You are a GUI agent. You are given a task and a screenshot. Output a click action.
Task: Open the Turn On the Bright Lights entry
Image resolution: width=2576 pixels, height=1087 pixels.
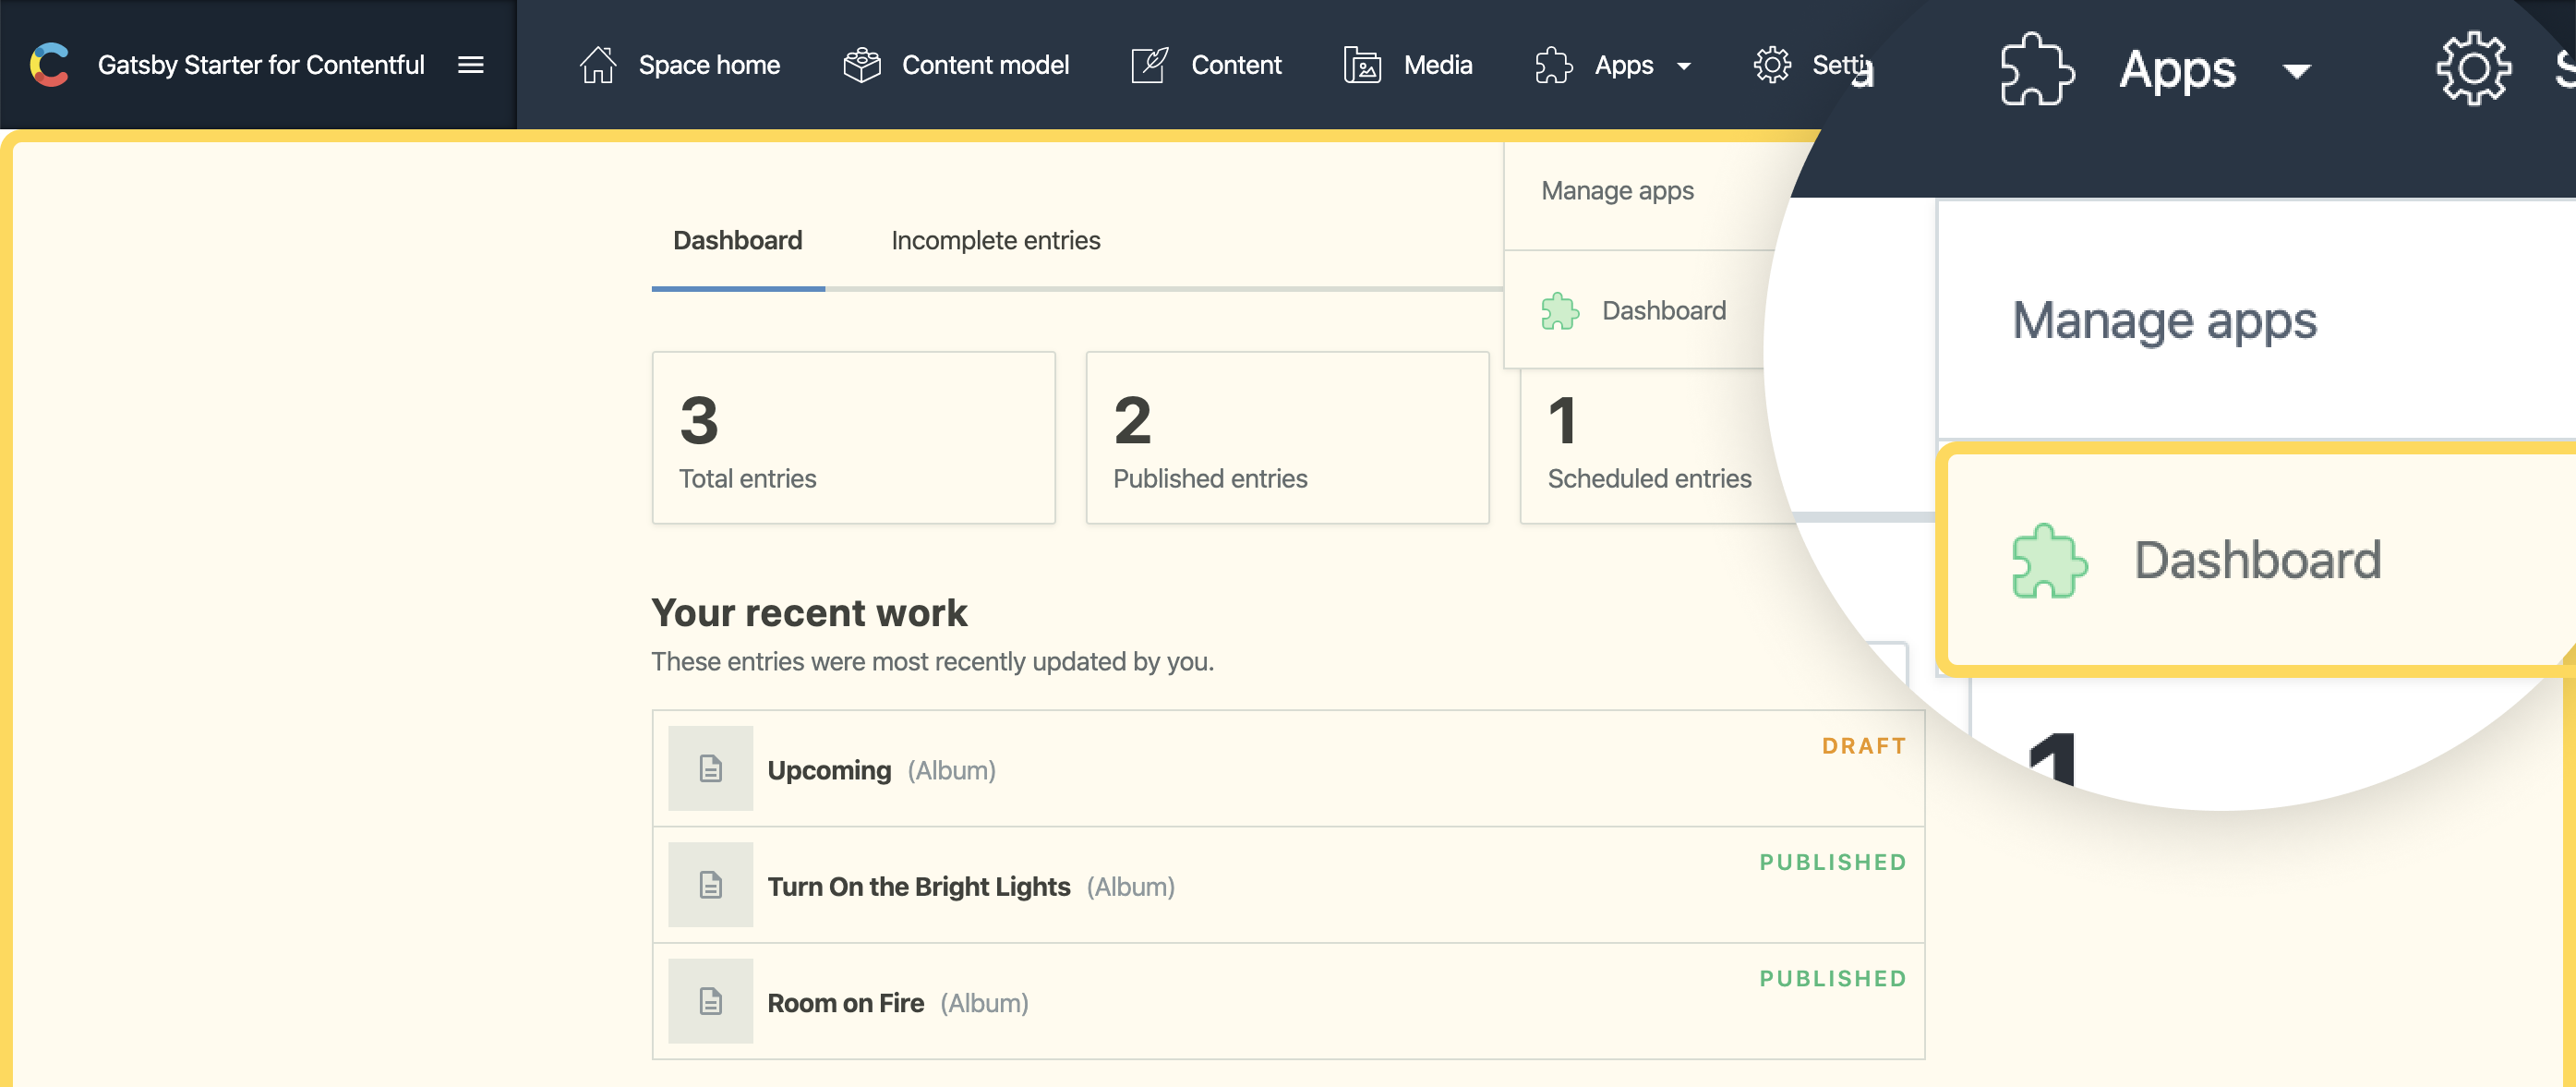pos(918,886)
